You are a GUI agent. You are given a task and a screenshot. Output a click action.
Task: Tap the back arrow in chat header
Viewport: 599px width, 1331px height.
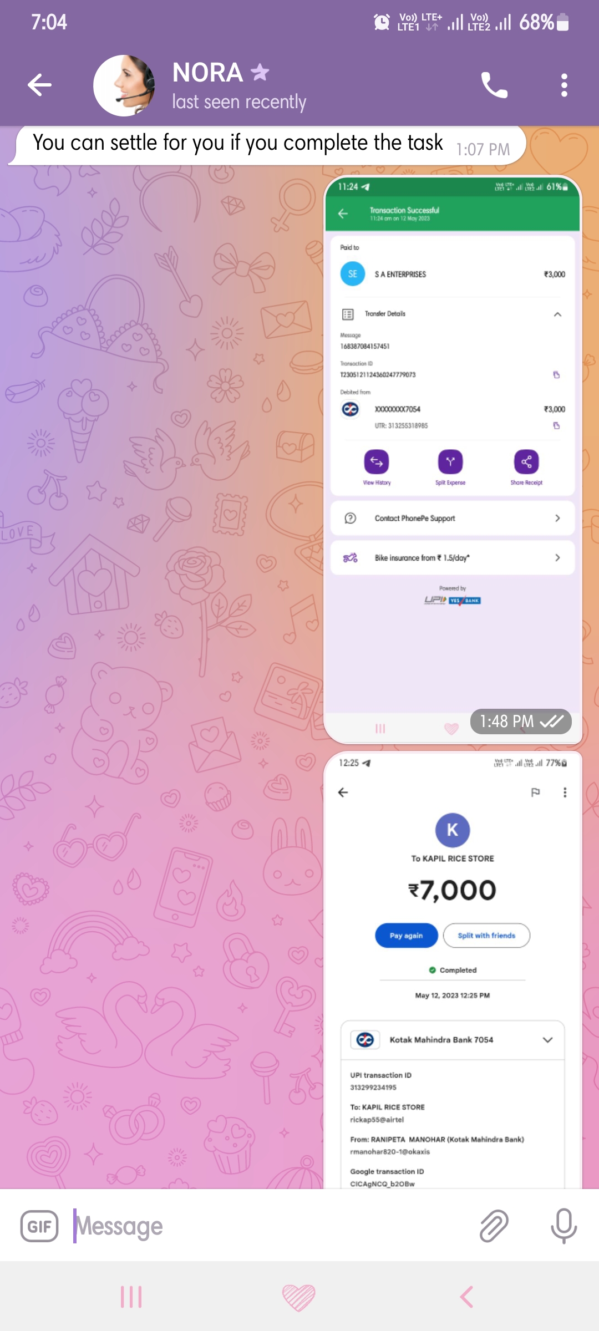pos(39,85)
